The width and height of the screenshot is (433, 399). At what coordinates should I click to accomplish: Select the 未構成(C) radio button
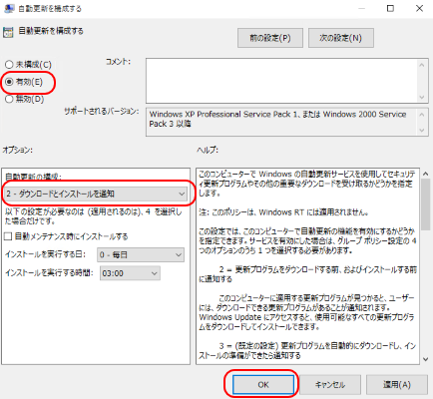(x=9, y=64)
